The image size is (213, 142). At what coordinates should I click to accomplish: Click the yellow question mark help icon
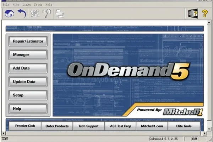pyautogui.click(x=204, y=13)
